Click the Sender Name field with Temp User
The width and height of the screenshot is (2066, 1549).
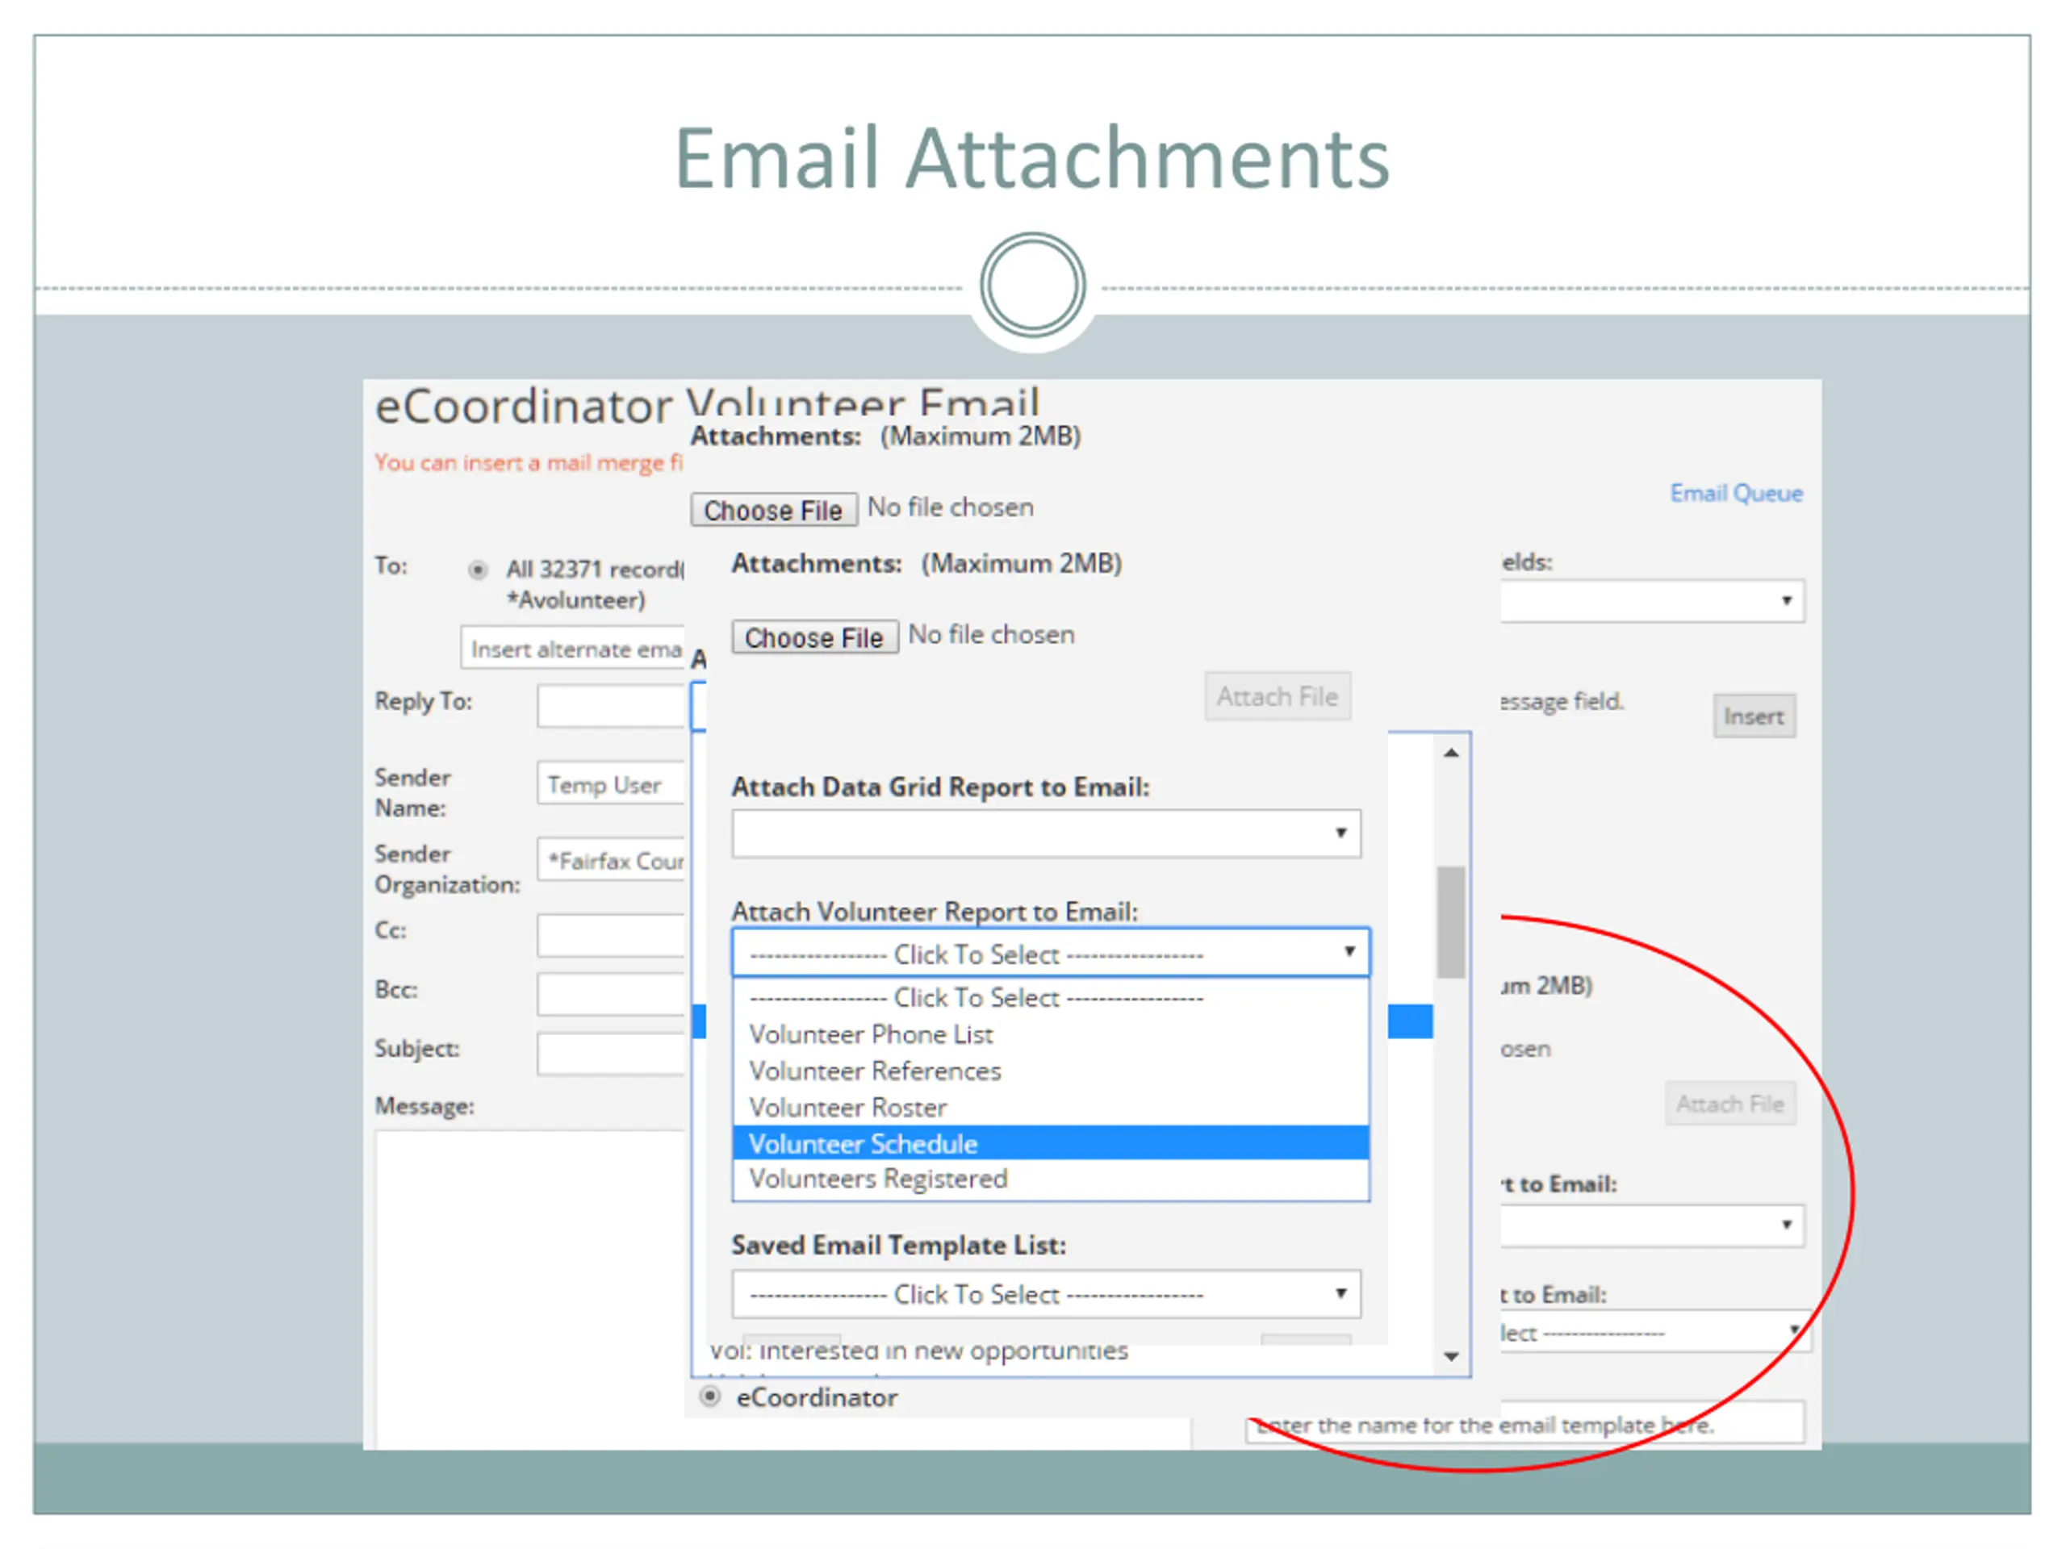pos(611,783)
